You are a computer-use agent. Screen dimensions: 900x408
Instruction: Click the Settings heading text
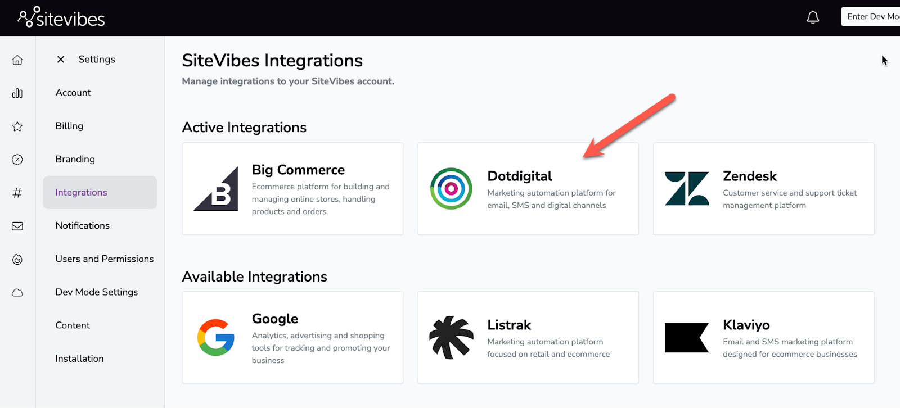[97, 59]
